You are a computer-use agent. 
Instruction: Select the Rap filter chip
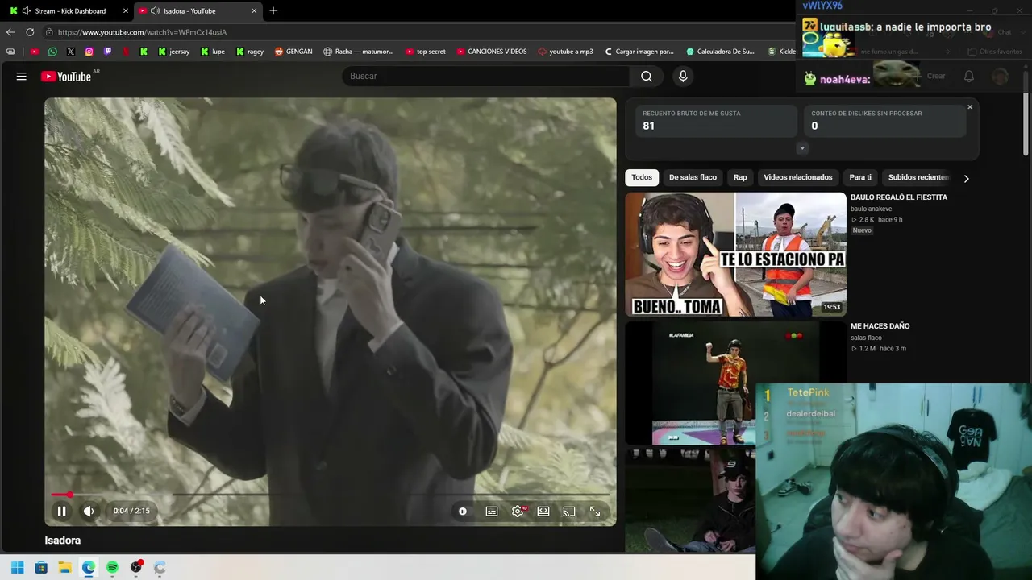tap(740, 177)
